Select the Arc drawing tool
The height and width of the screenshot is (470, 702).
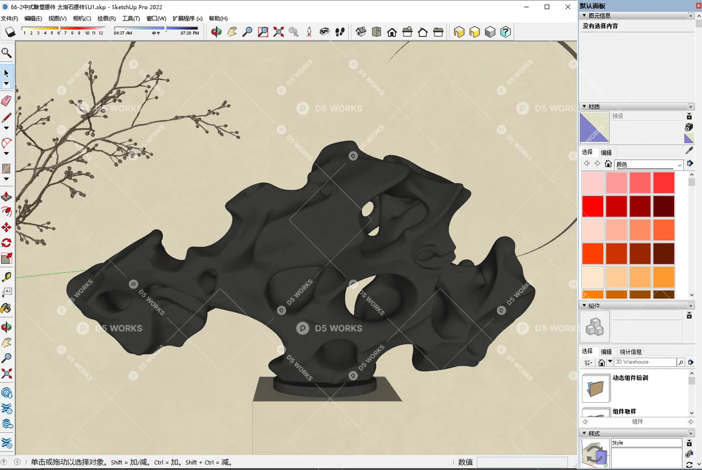point(7,143)
